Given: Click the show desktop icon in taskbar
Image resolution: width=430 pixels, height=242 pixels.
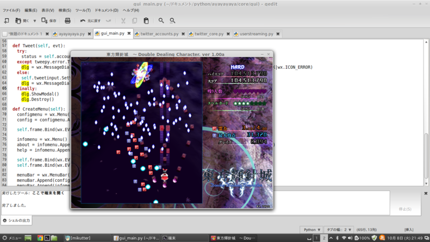Looking at the screenshot, I should coord(28,238).
